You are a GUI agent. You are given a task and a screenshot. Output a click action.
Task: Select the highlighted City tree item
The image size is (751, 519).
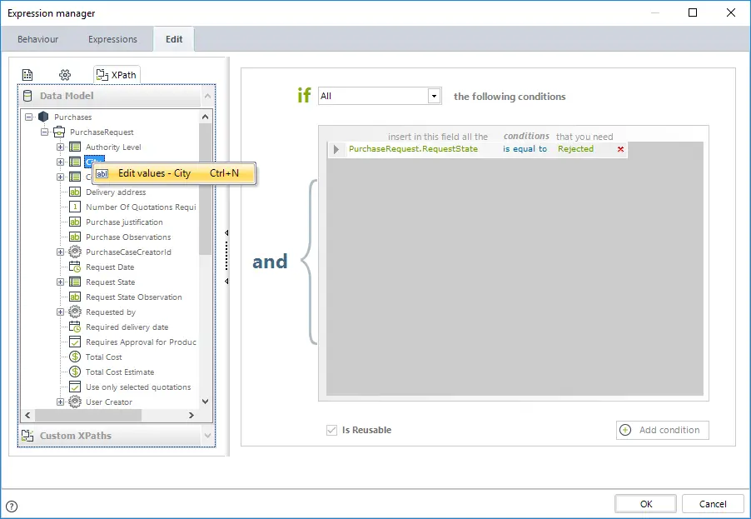pos(94,162)
